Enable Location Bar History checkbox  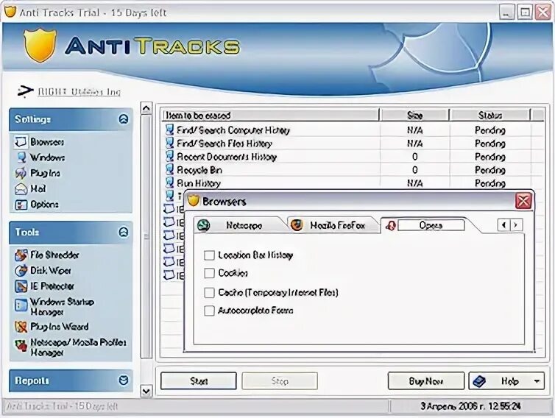coord(209,255)
